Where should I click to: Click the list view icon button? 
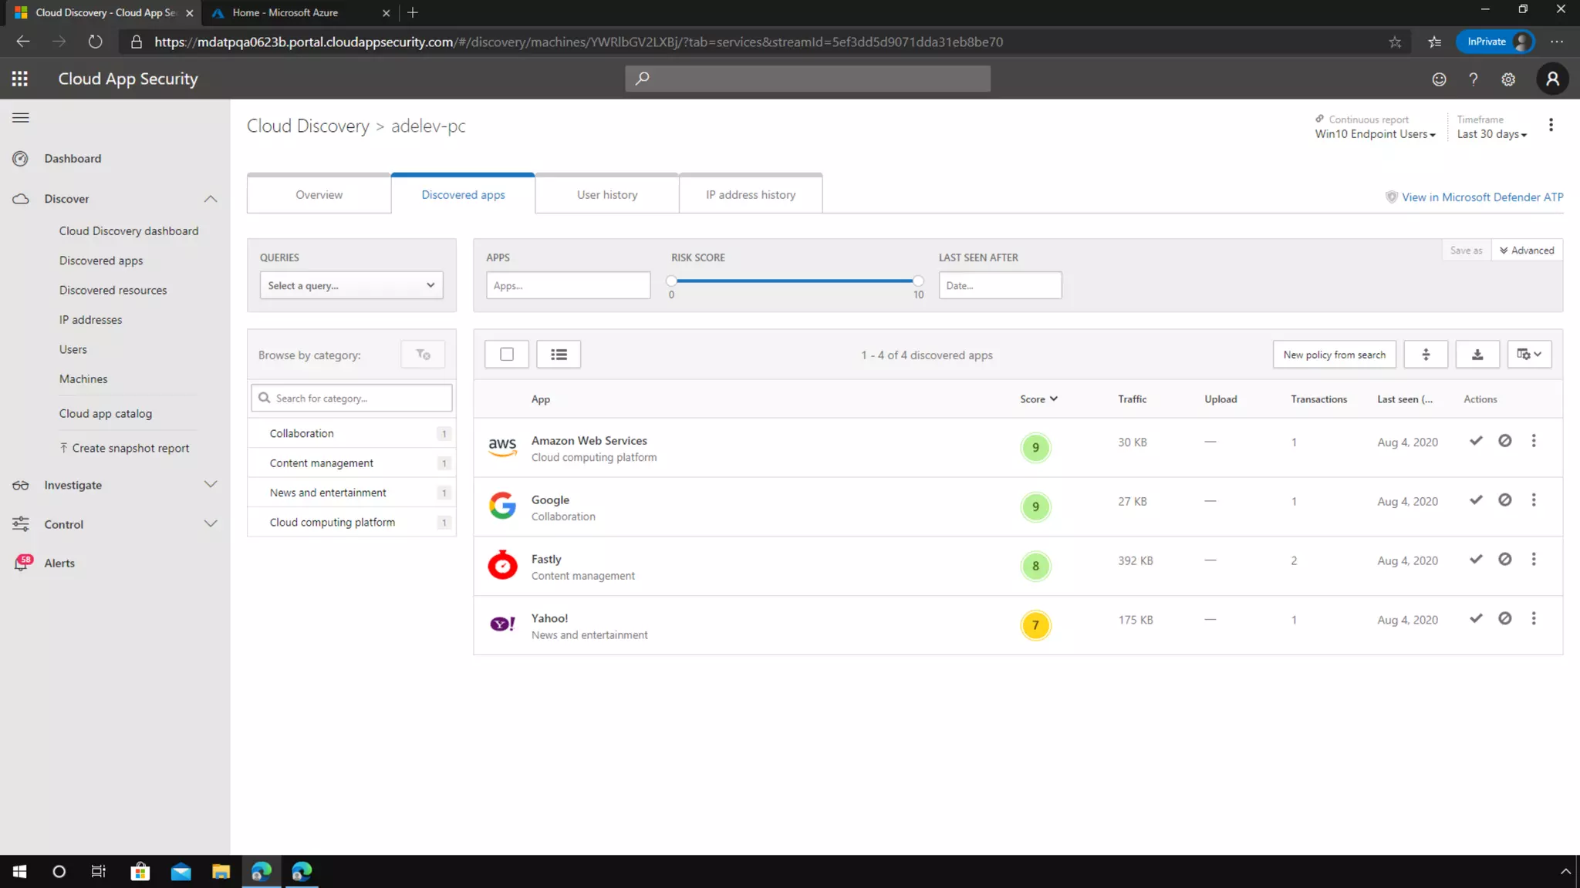pyautogui.click(x=559, y=355)
